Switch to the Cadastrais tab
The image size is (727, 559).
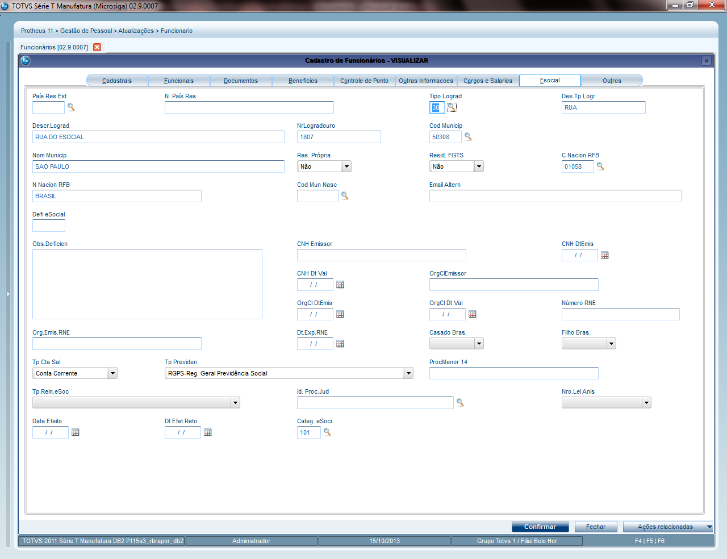[x=117, y=81]
